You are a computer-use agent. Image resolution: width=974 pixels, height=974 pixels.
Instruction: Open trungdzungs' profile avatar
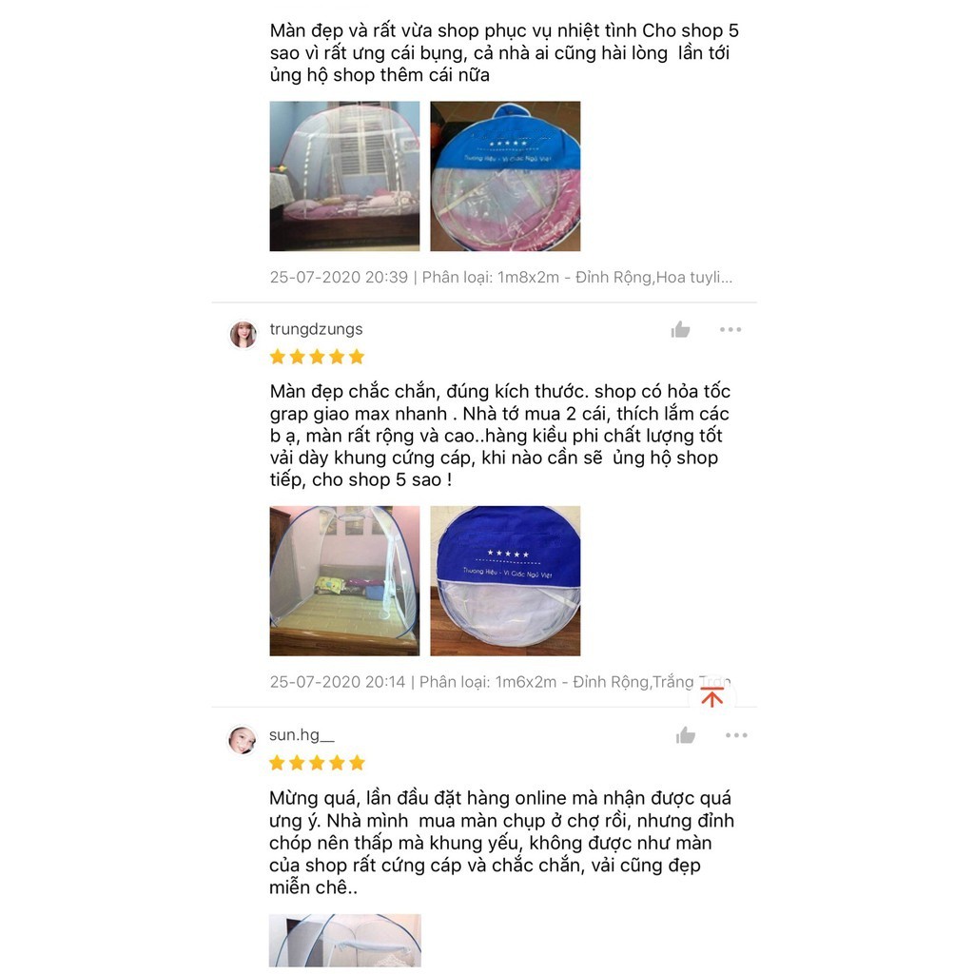[x=243, y=335]
